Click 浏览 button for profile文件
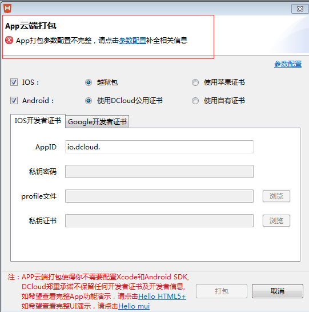Screen dimensions: 309x312 click(276, 196)
